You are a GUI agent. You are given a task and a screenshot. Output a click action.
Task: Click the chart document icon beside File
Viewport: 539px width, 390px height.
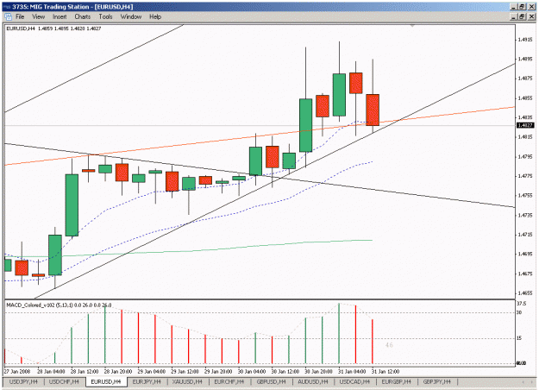tap(8, 17)
